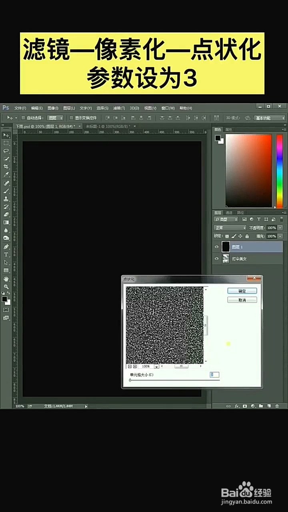Hide 图层 1 layer visibility eye
Viewport: 288px width, 512px height.
pyautogui.click(x=217, y=247)
